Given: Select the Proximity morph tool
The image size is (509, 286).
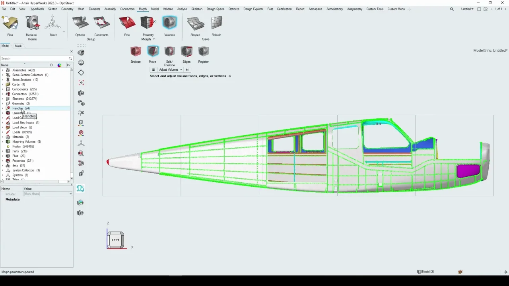Looking at the screenshot, I should point(148,26).
